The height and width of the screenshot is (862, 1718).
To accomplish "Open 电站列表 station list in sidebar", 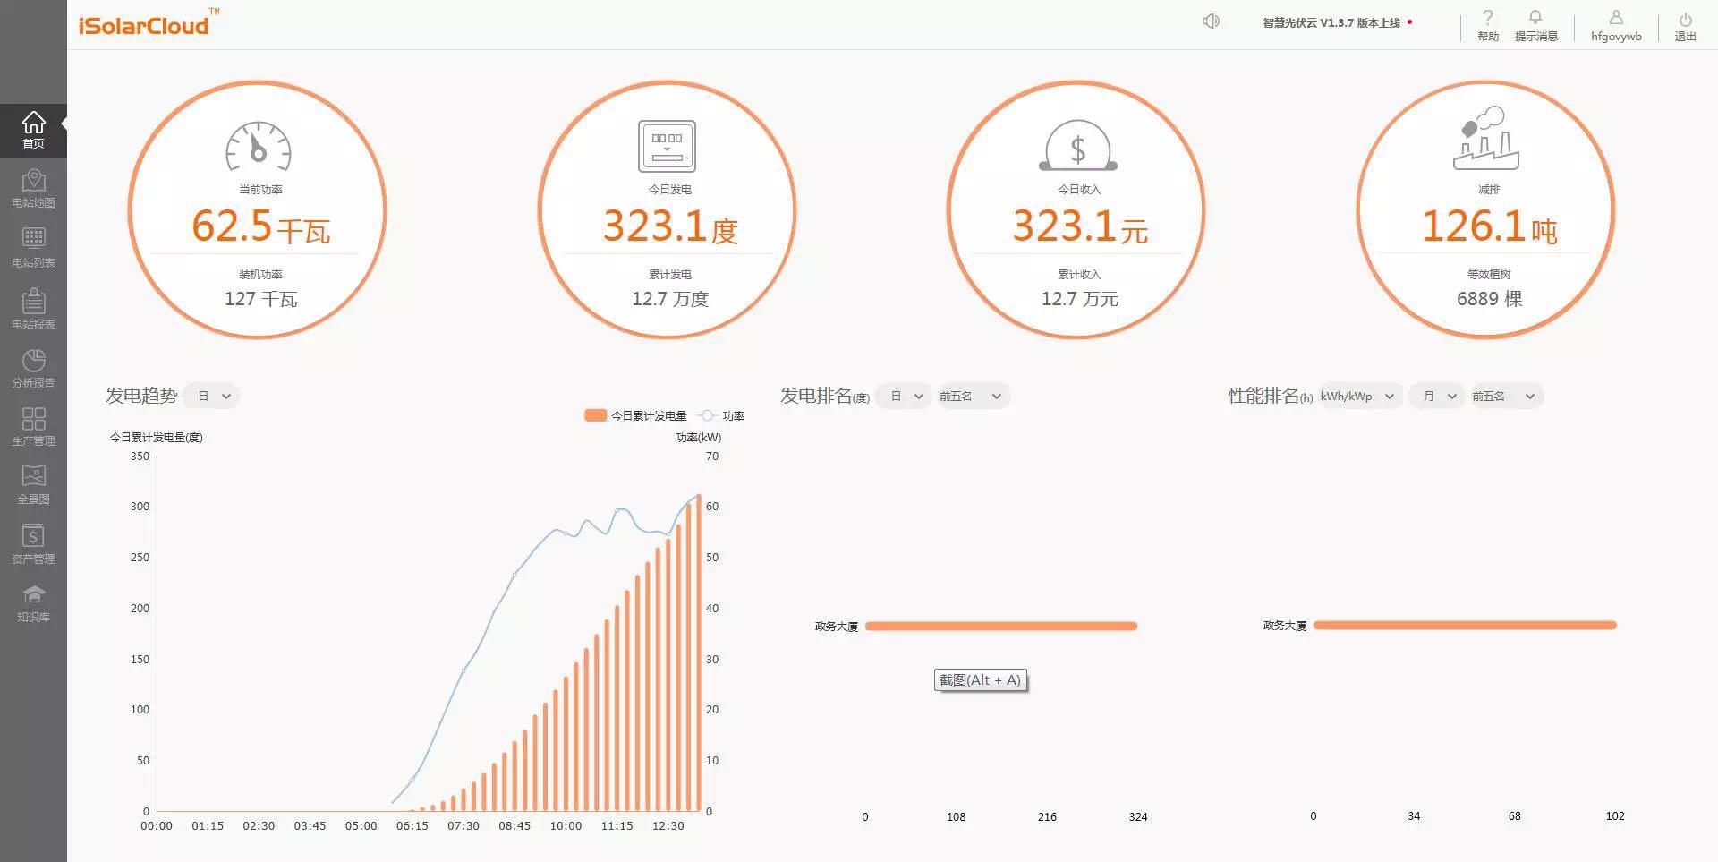I will 33,248.
